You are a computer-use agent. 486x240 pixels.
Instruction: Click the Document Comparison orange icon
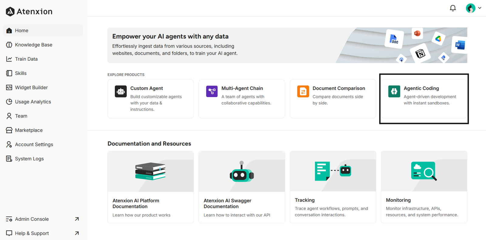(x=303, y=91)
